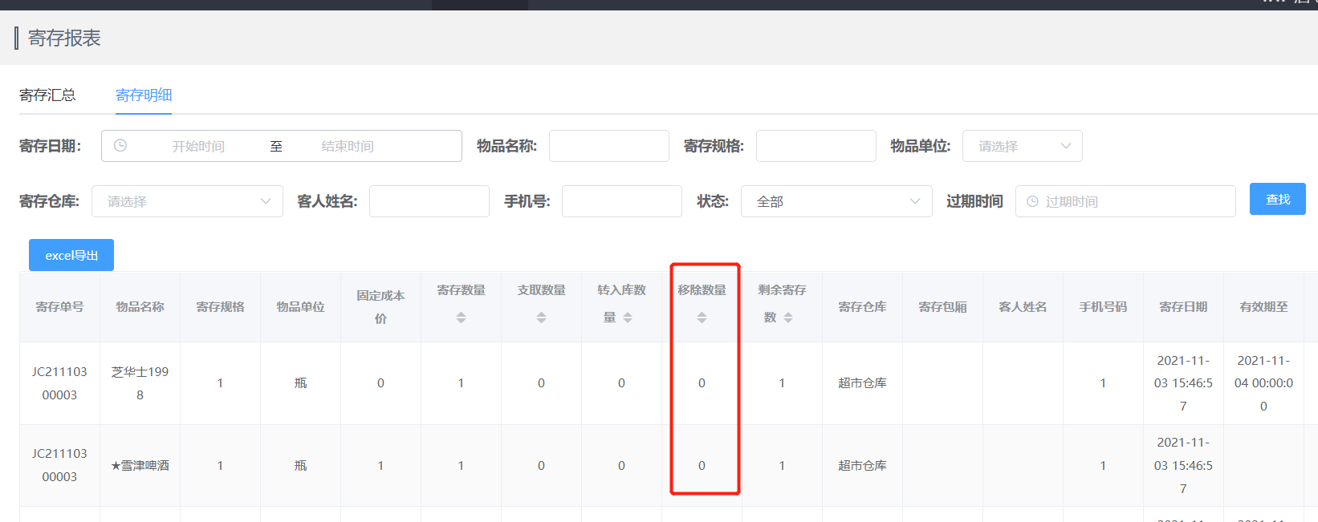Focus the 客人姓名 input box
Screen dimensions: 1318x522
point(429,201)
